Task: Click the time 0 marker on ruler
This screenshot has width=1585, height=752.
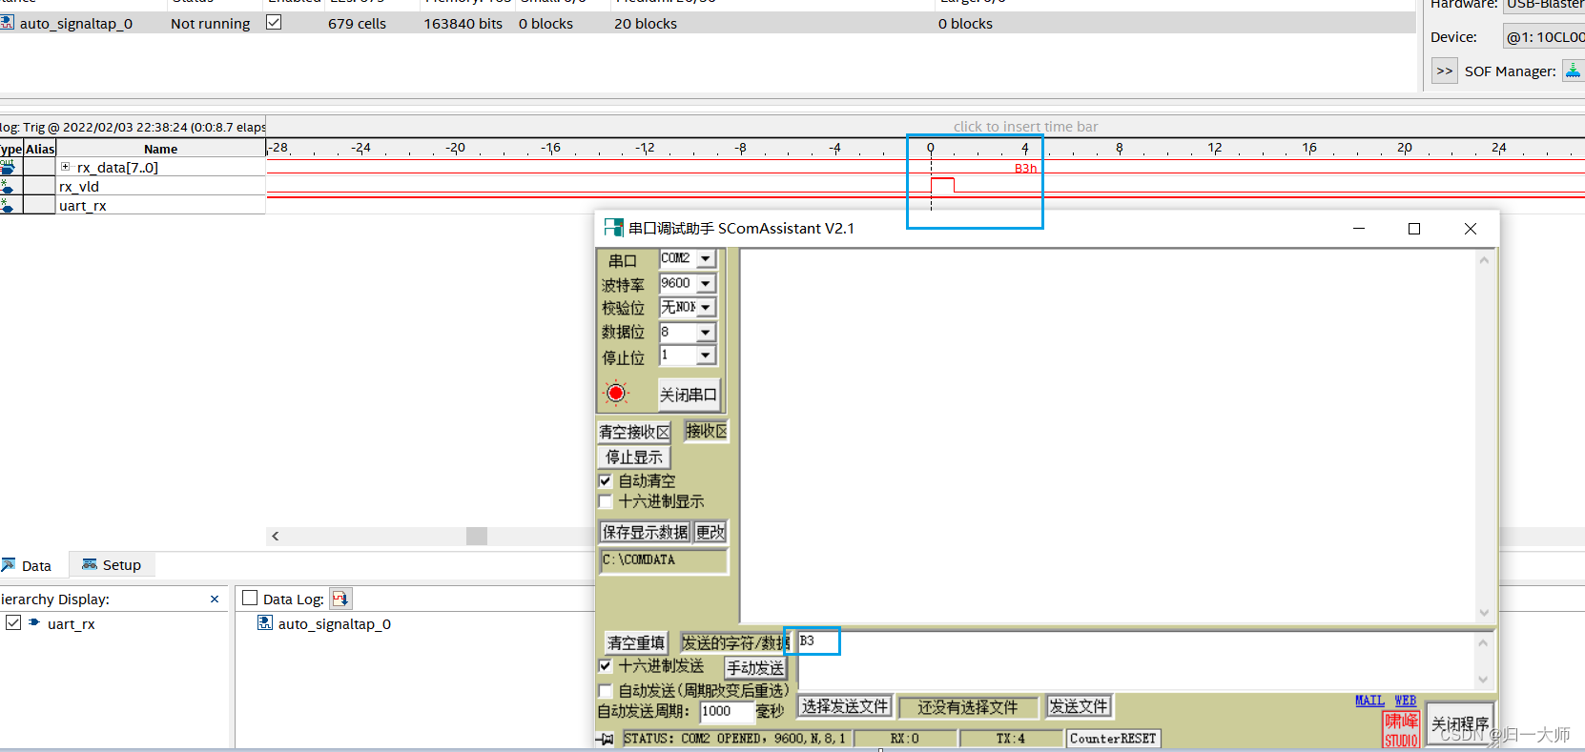Action: click(x=931, y=148)
